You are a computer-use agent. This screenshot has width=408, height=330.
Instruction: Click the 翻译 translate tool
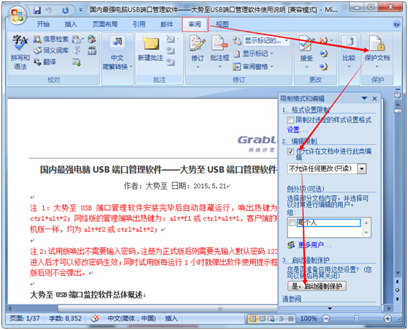(x=45, y=62)
